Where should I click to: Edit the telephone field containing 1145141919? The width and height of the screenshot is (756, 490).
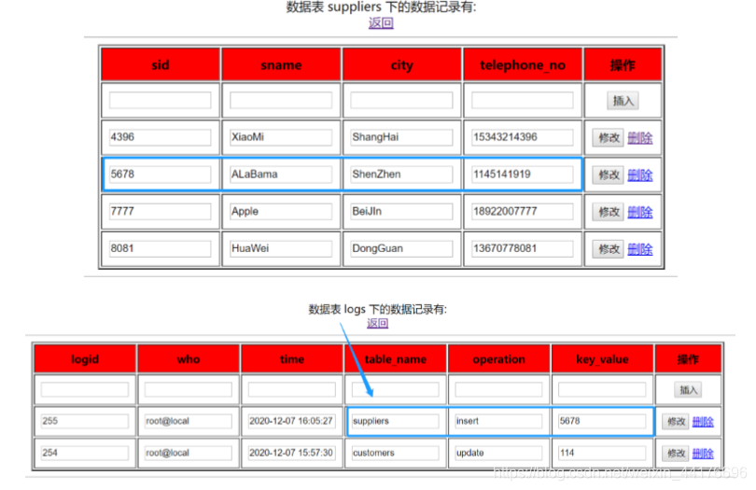523,175
